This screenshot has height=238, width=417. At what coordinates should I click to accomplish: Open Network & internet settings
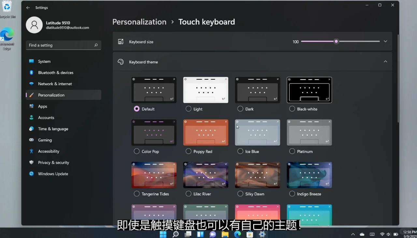pyautogui.click(x=54, y=84)
